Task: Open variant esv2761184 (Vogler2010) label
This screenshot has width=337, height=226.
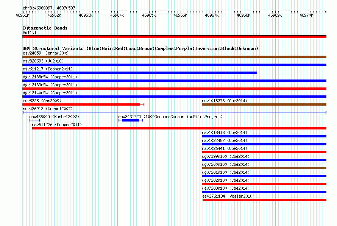Action: [228, 196]
